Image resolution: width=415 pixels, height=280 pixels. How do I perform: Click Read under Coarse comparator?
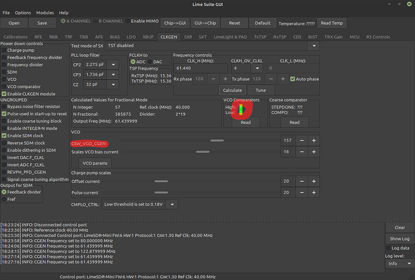[295, 122]
